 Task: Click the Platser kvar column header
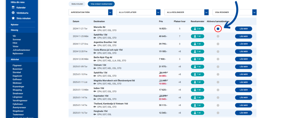click(x=180, y=21)
